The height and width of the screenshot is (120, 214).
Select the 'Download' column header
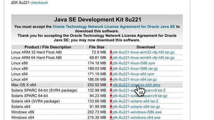(x=146, y=47)
